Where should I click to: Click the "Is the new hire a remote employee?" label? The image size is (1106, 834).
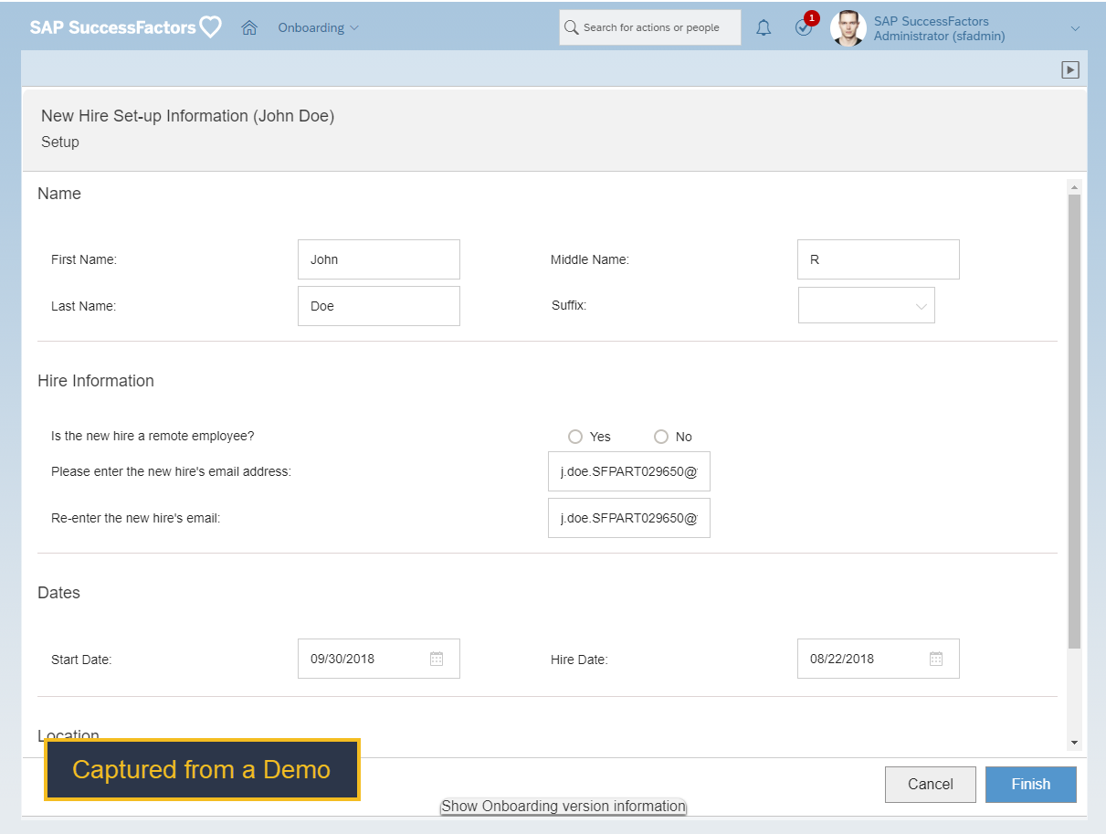(153, 436)
